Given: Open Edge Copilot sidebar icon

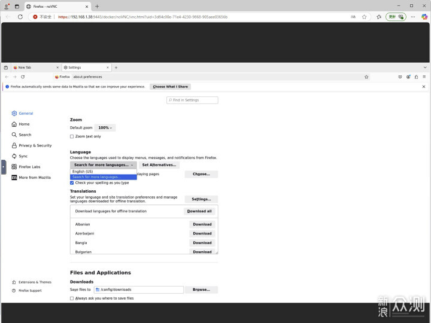Looking at the screenshot, I should pos(424,17).
